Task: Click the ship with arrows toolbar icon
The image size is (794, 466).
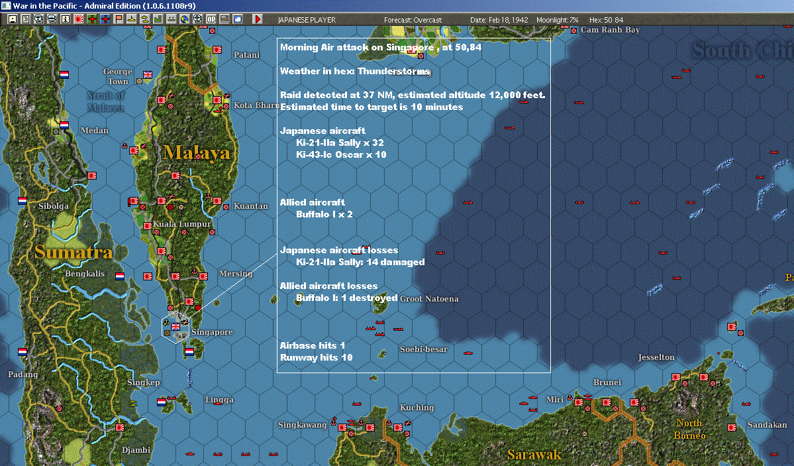Action: (x=171, y=19)
